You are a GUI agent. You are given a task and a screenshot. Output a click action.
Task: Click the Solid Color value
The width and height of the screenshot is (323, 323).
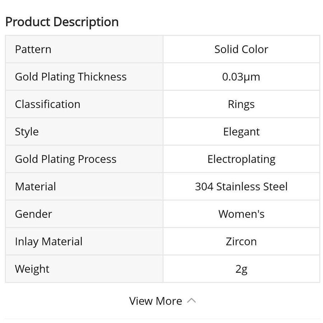[x=241, y=49]
